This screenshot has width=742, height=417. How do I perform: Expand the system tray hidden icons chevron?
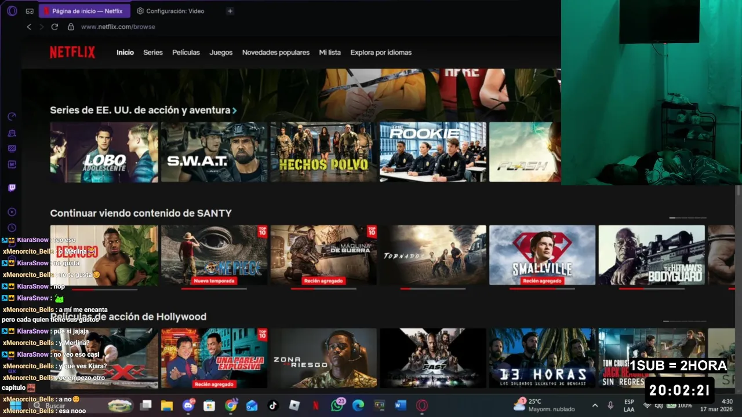595,405
